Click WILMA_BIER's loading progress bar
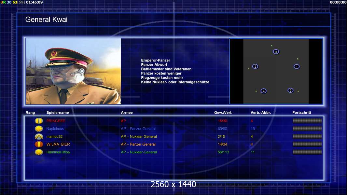 coord(307,144)
